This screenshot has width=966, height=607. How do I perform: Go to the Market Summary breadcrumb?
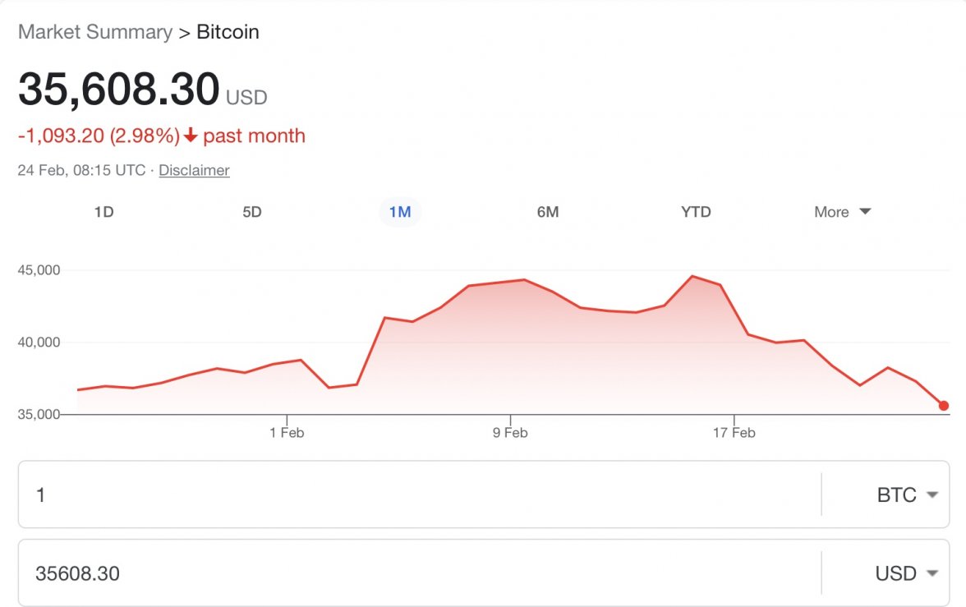pyautogui.click(x=95, y=33)
